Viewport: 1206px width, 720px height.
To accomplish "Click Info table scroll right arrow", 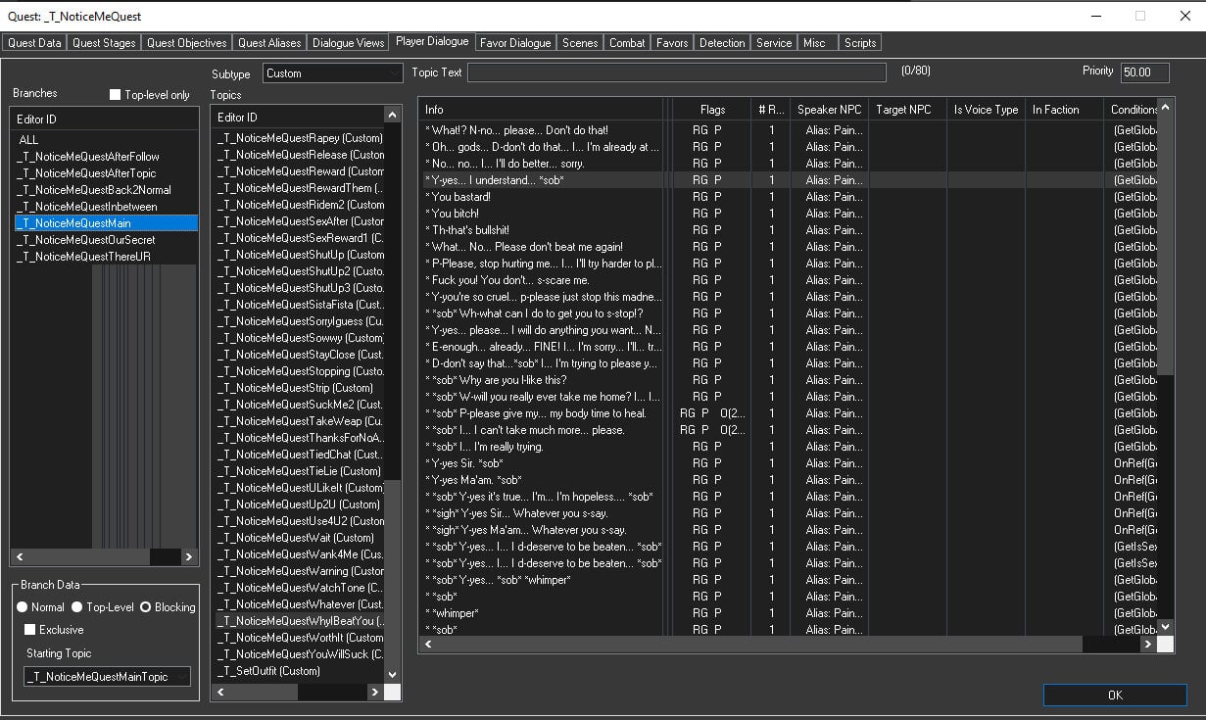I will (1147, 645).
